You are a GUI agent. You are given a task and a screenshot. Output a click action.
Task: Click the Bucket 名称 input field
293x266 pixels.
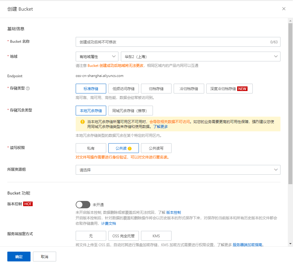[172, 42]
